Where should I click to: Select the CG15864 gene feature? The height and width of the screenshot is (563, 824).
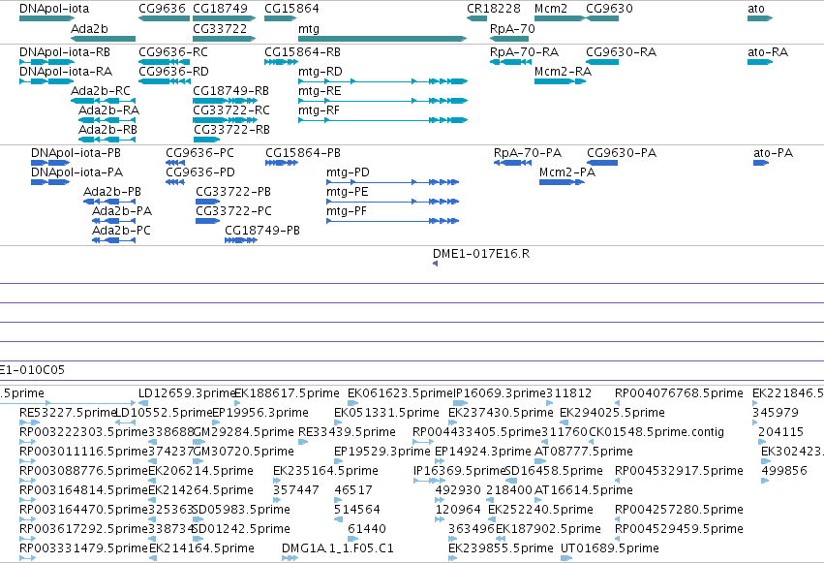point(281,18)
